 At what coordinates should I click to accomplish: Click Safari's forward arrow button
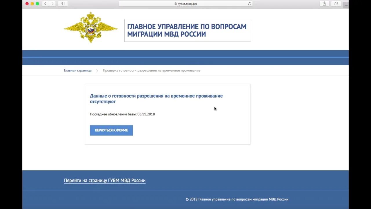coord(52,4)
